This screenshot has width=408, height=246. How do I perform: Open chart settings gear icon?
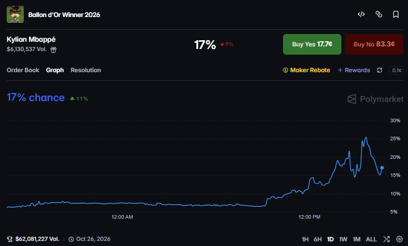pos(399,239)
